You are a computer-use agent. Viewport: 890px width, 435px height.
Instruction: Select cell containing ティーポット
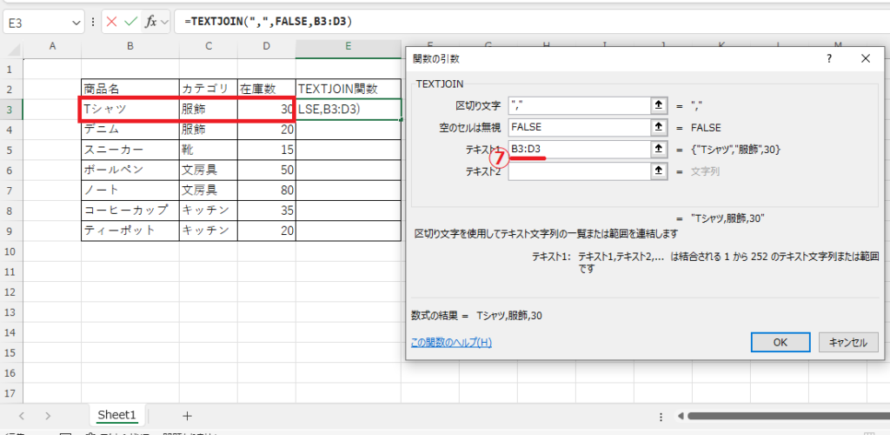point(130,231)
